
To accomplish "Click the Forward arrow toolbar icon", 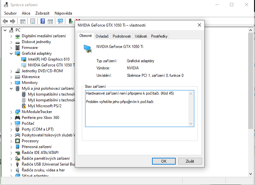I will pos(13,21).
